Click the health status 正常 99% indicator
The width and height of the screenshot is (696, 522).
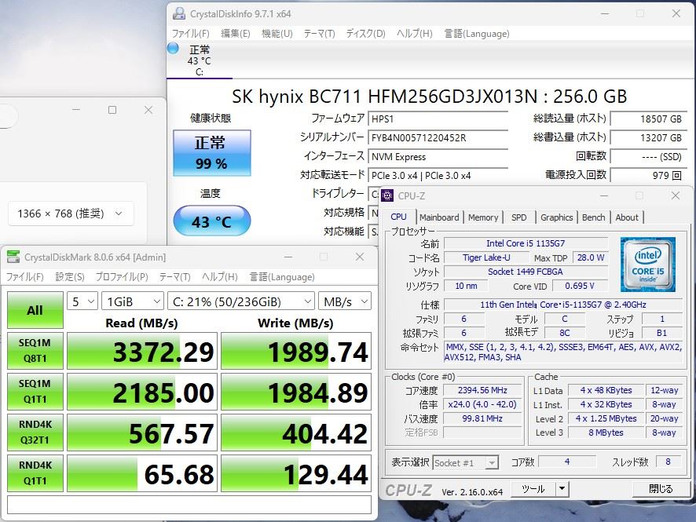point(211,153)
